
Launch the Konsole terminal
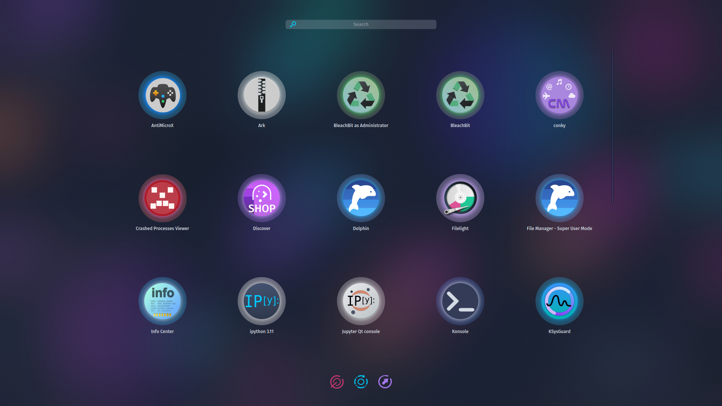coord(460,301)
